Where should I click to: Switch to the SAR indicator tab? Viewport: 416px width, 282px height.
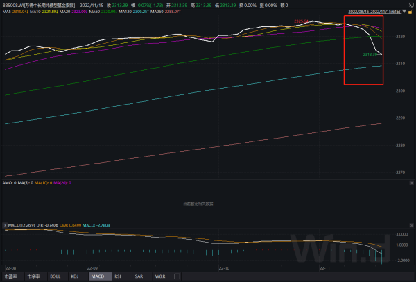click(138, 276)
